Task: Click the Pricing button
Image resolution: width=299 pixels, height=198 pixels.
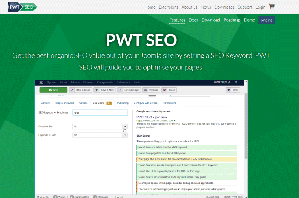Action: (266, 20)
